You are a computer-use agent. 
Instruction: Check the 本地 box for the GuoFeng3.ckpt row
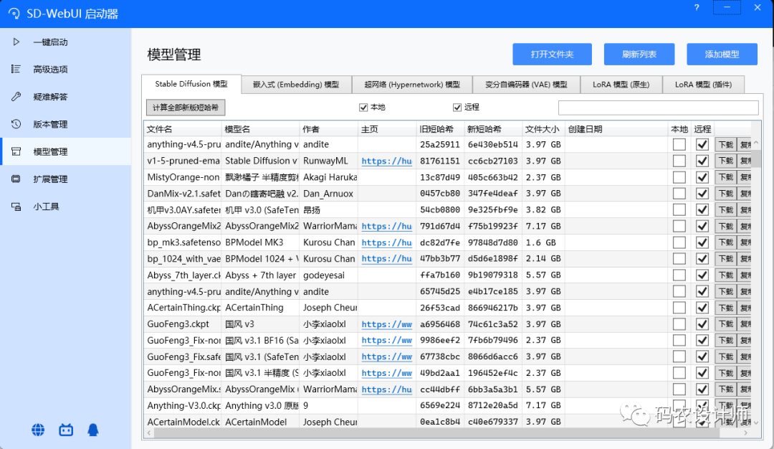(679, 323)
